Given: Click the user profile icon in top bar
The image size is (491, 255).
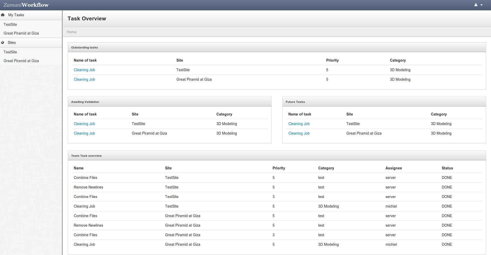Looking at the screenshot, I should point(476,5).
